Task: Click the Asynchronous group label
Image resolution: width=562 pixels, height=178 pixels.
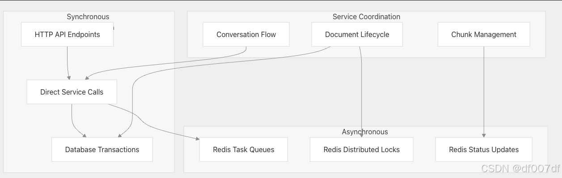Action: (365, 132)
